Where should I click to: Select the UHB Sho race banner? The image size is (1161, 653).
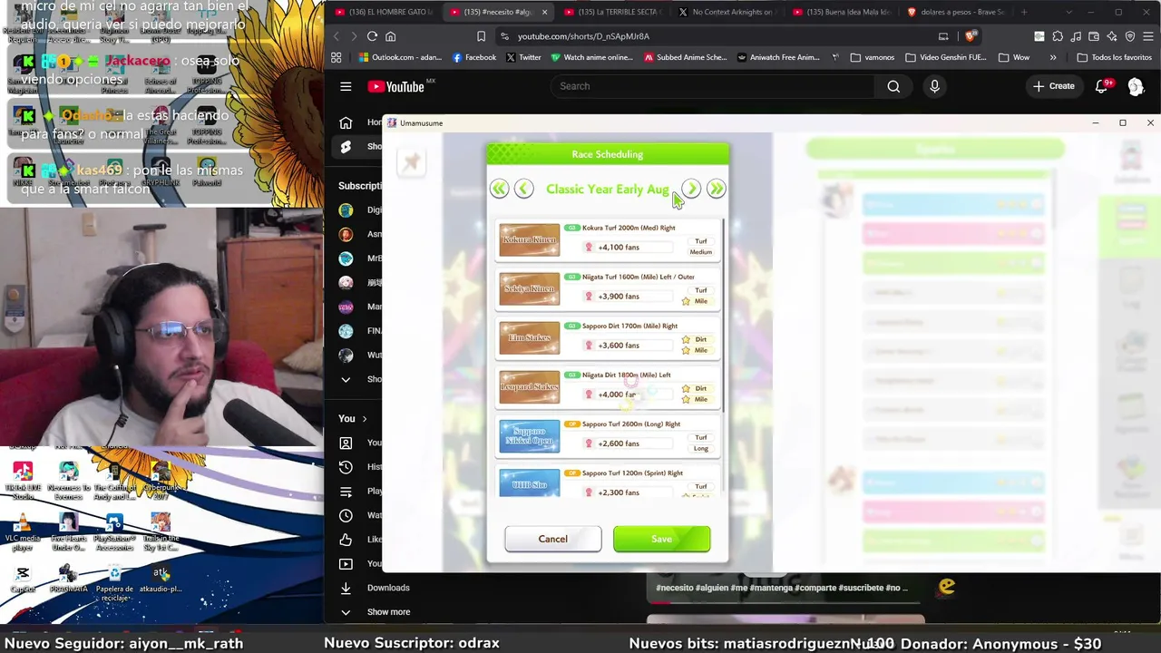(x=530, y=483)
